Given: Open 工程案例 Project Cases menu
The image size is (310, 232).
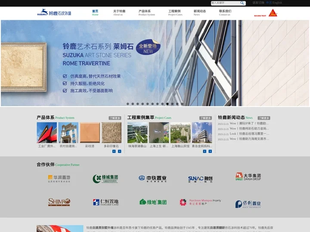Looking at the screenshot, I should point(175,12).
